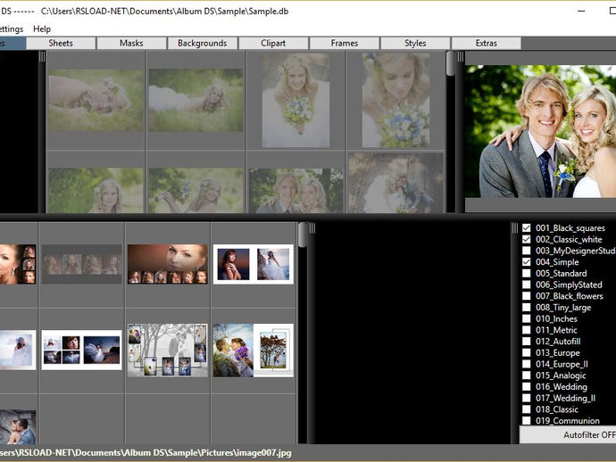Tick the 011_Metric checkbox
616x462 pixels.
[x=527, y=330]
